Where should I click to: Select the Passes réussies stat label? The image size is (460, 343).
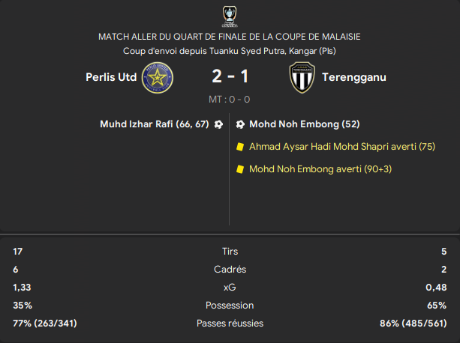[x=230, y=323]
